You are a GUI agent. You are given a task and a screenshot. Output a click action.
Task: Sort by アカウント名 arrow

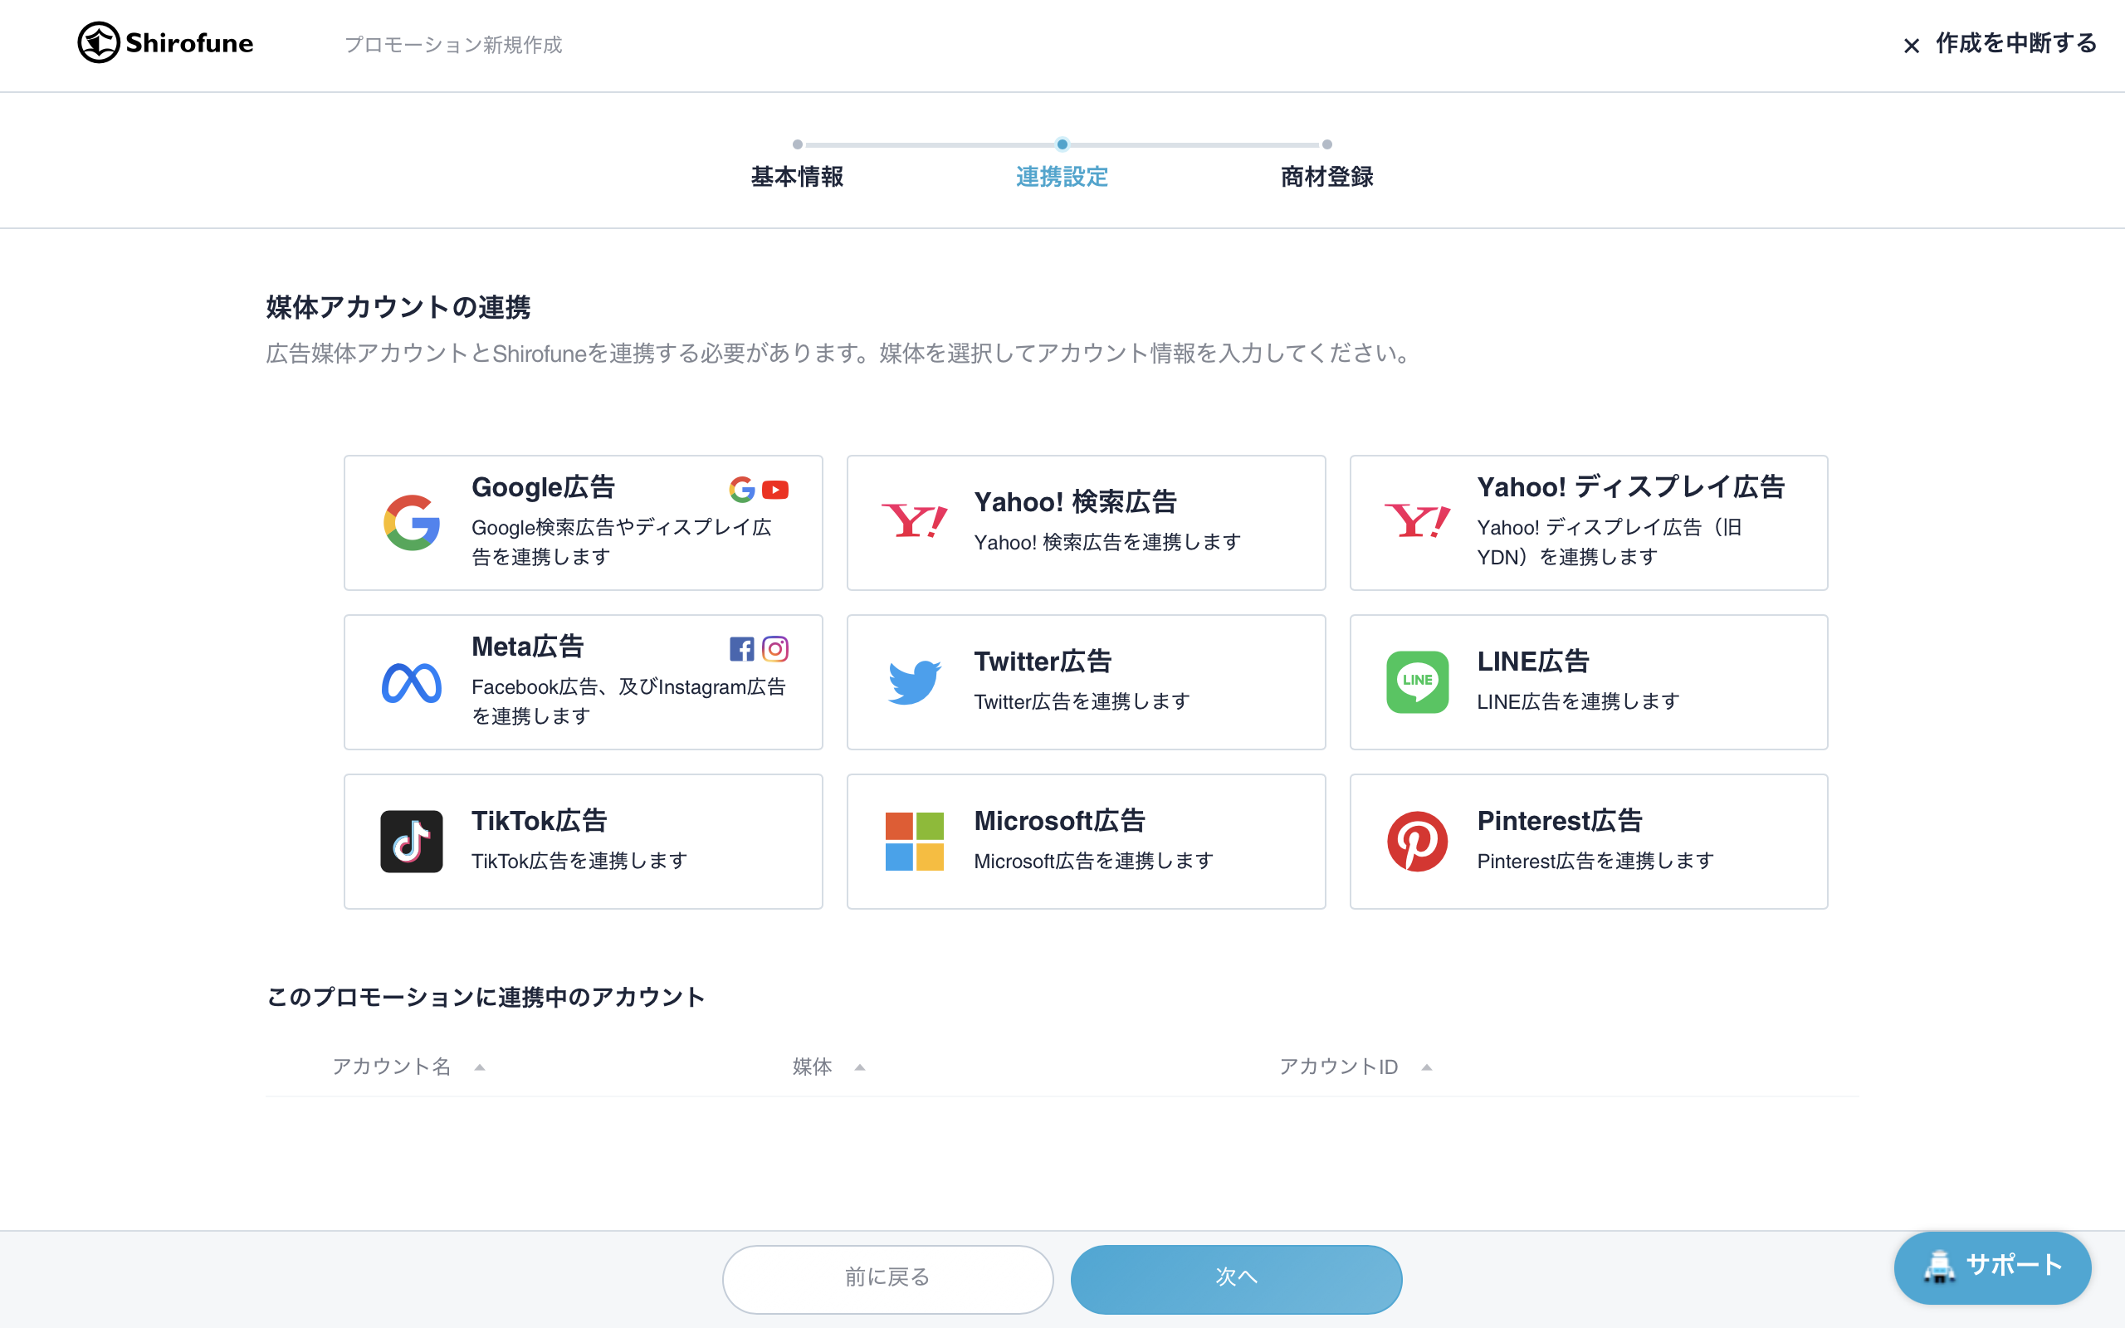coord(480,1067)
